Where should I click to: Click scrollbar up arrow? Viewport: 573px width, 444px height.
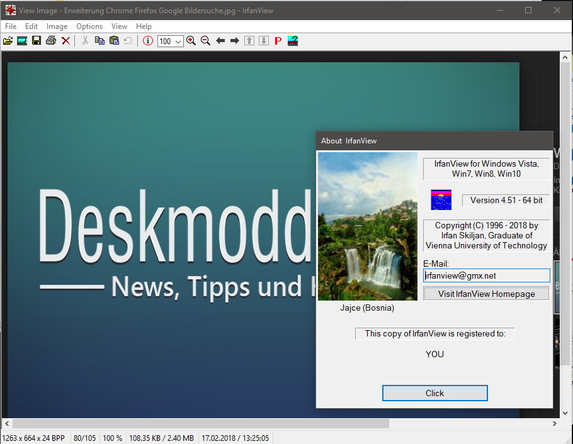(x=565, y=57)
